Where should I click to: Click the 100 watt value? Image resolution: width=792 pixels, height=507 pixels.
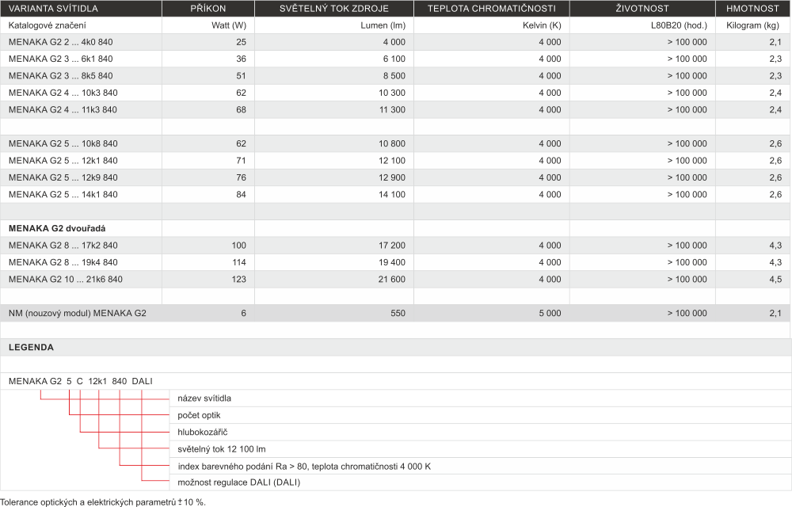tap(239, 246)
